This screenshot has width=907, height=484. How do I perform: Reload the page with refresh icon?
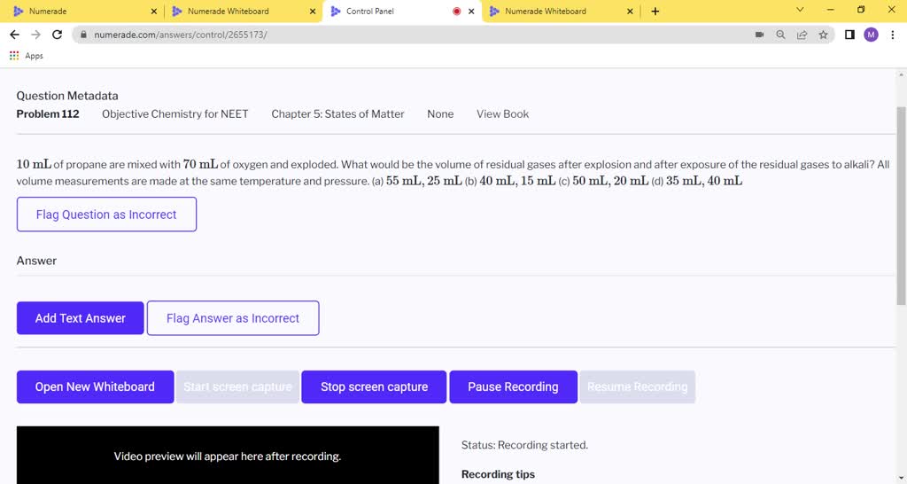tap(58, 35)
